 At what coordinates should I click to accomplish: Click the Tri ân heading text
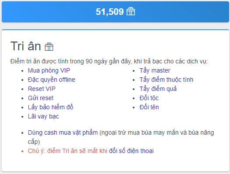[x=25, y=46]
